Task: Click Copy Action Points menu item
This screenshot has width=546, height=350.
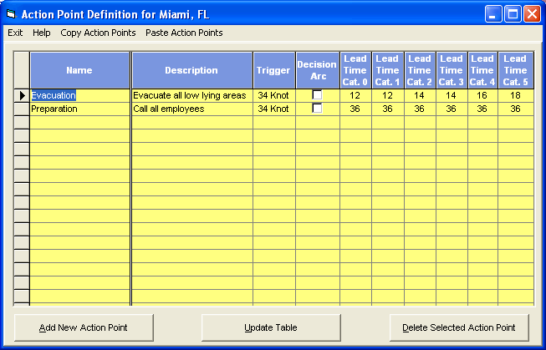Action: click(98, 33)
